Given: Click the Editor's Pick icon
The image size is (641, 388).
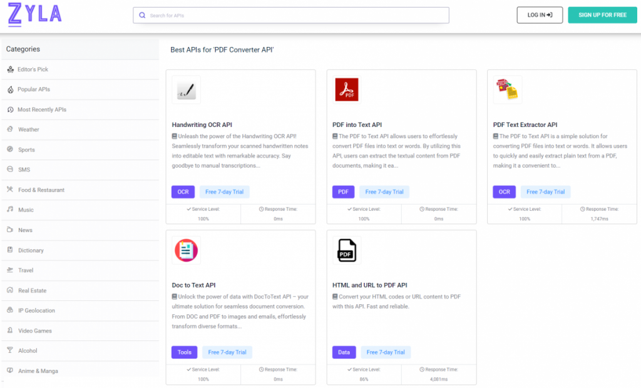Looking at the screenshot, I should tap(10, 69).
